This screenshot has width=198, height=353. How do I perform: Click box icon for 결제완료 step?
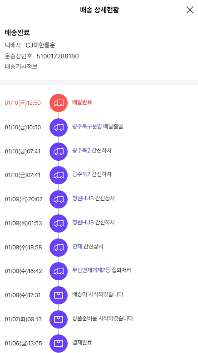tap(59, 343)
